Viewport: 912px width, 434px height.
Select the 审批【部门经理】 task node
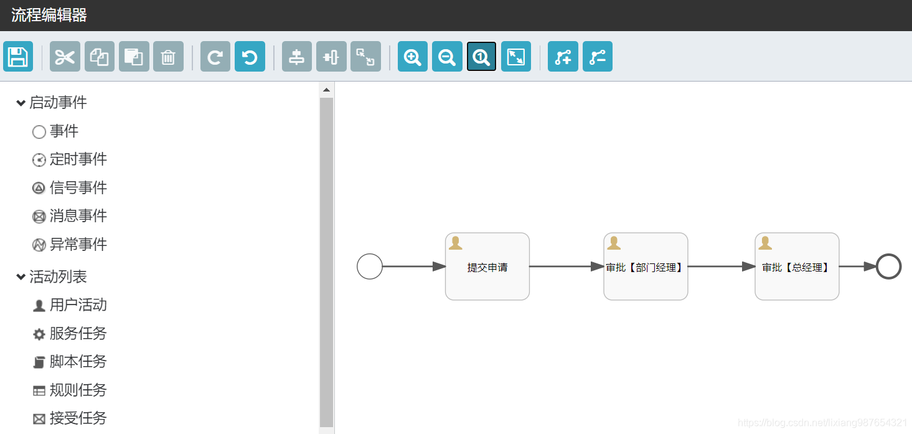(x=646, y=267)
